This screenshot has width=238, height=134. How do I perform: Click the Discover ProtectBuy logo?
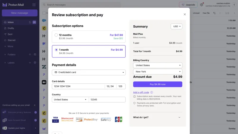pos(87,119)
